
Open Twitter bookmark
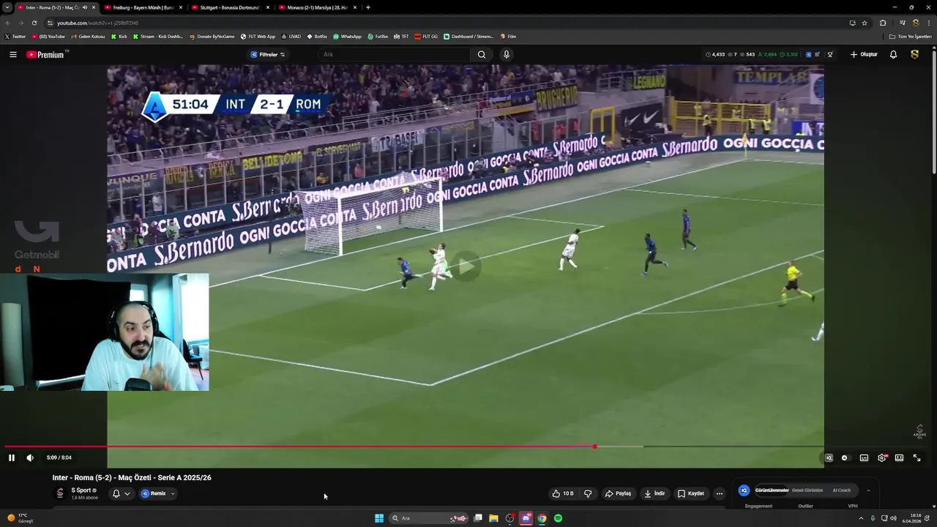(15, 37)
